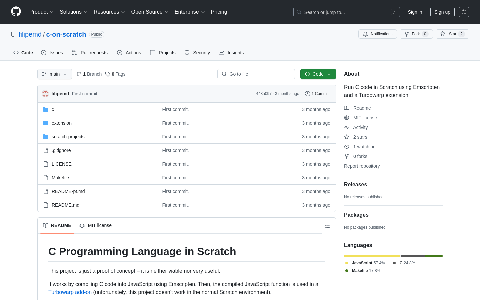This screenshot has width=480, height=300.
Task: Click Report repository link
Action: coord(362,166)
